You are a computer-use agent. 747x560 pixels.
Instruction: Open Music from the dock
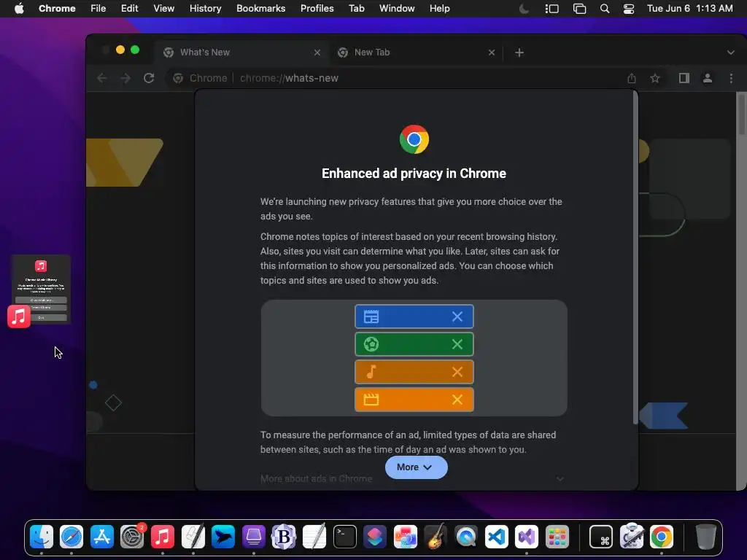click(163, 537)
